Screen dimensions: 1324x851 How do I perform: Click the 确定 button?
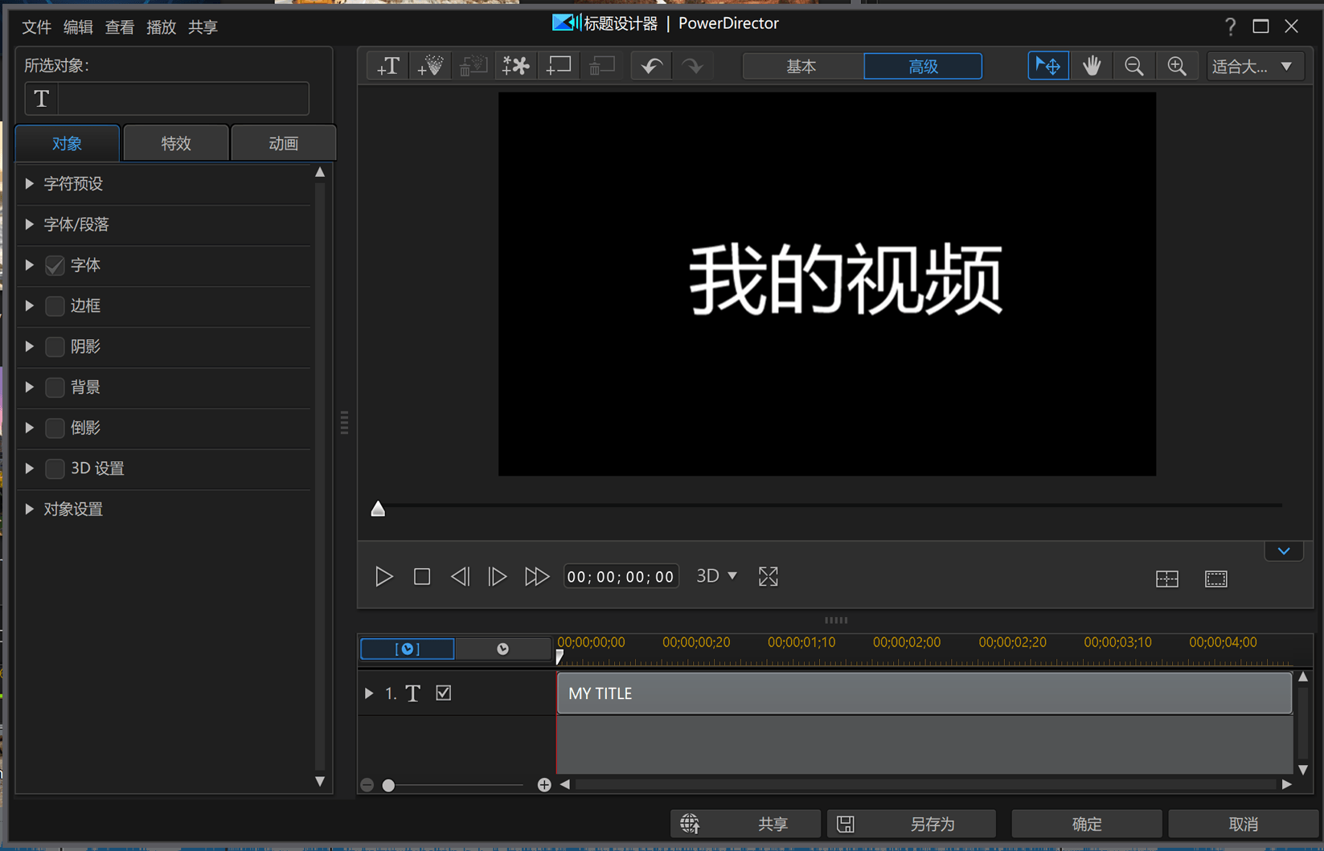[x=1086, y=824]
